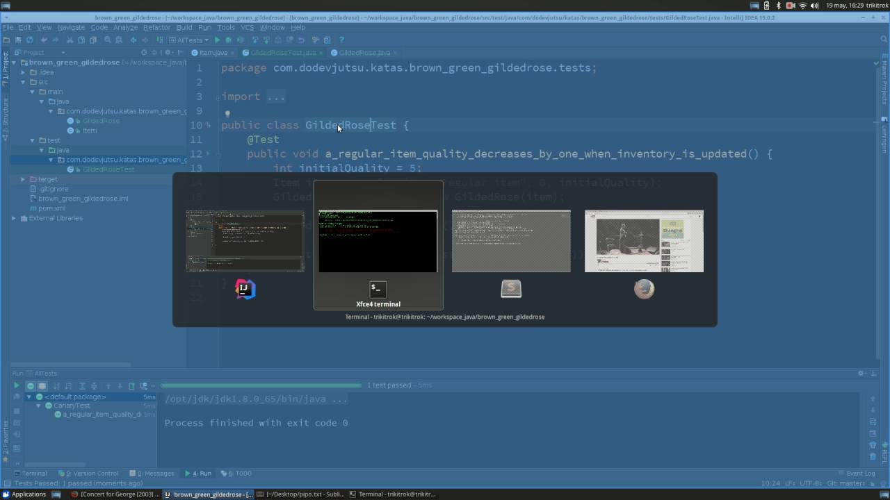Screen dimensions: 890x500
Task: Click the volume icon in system tray
Action: (x=814, y=6)
